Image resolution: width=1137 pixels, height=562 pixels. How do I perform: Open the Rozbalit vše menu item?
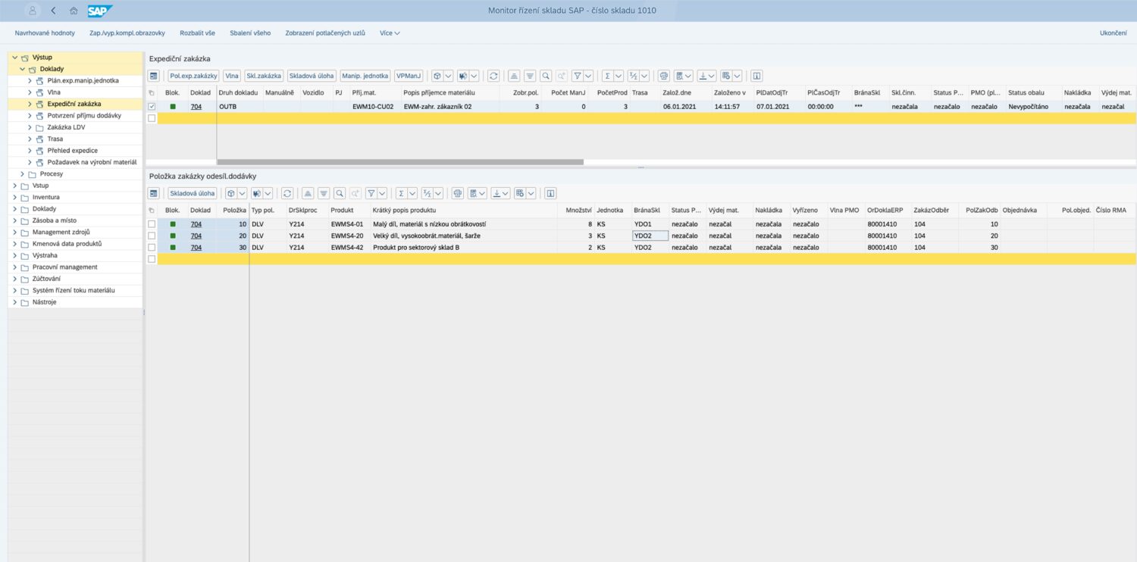[x=197, y=33]
